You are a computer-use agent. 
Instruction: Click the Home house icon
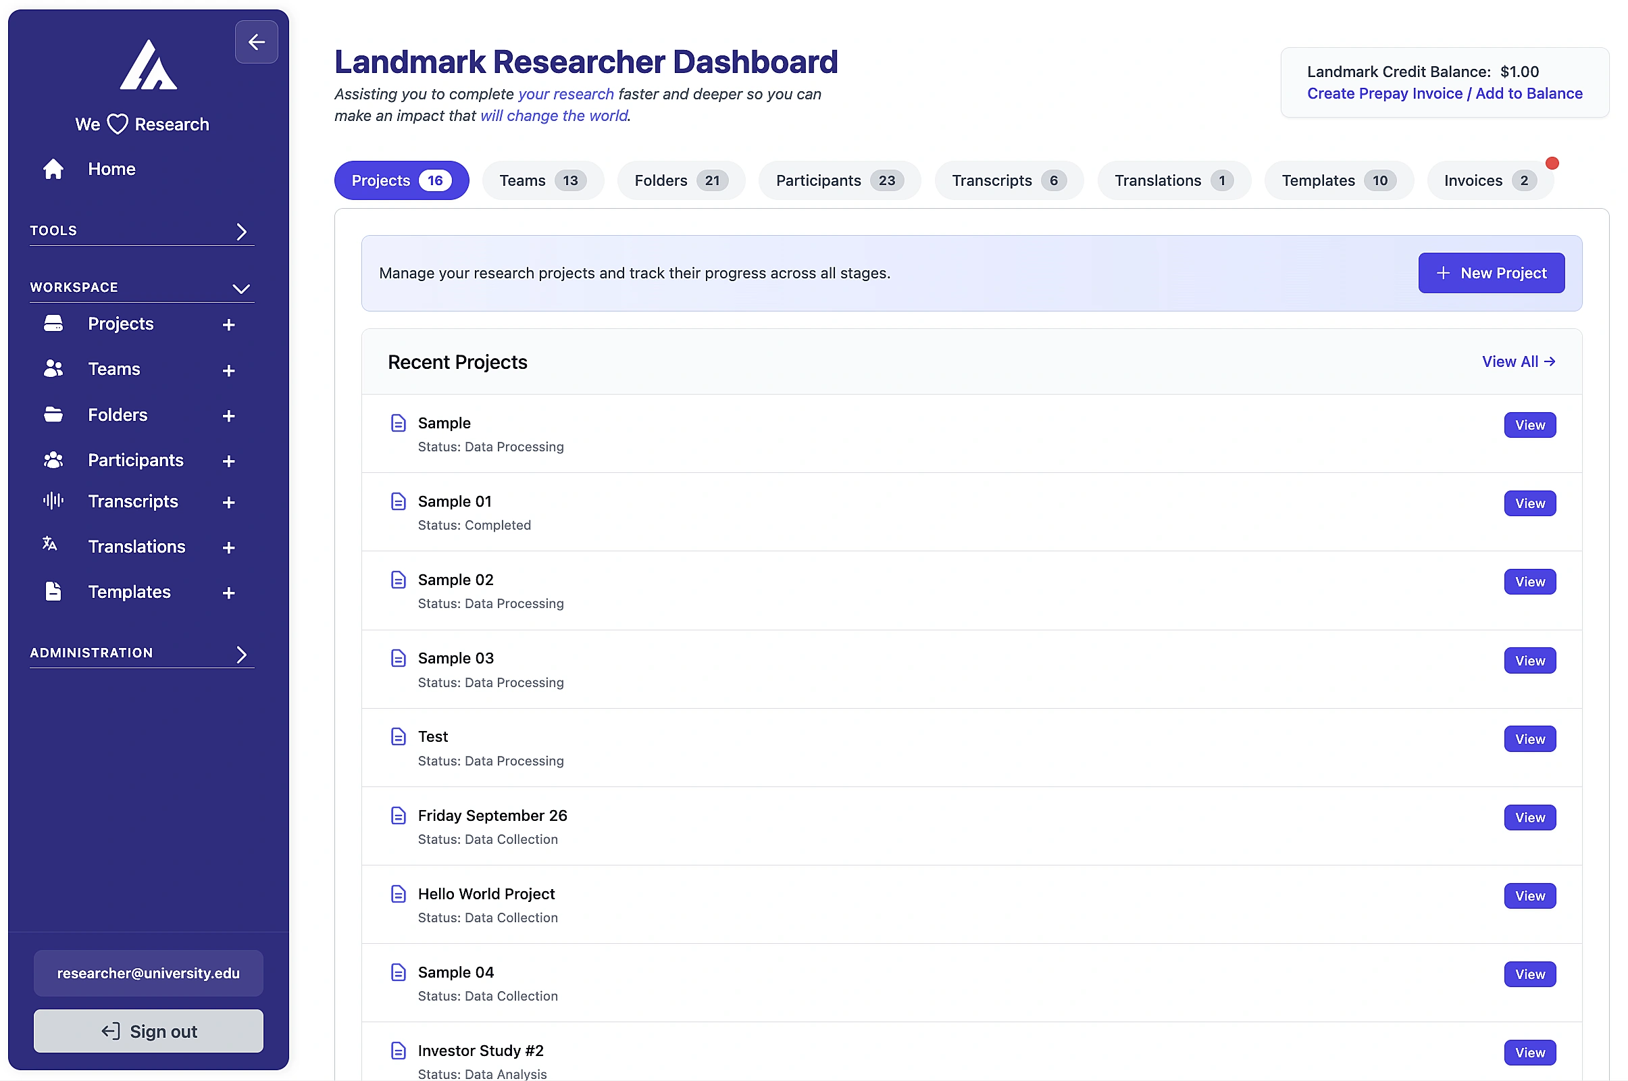(53, 169)
